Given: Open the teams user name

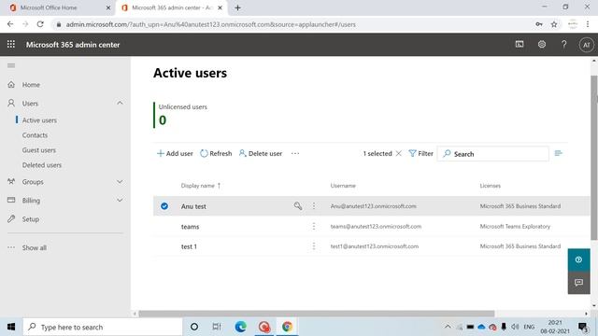Looking at the screenshot, I should (x=190, y=227).
